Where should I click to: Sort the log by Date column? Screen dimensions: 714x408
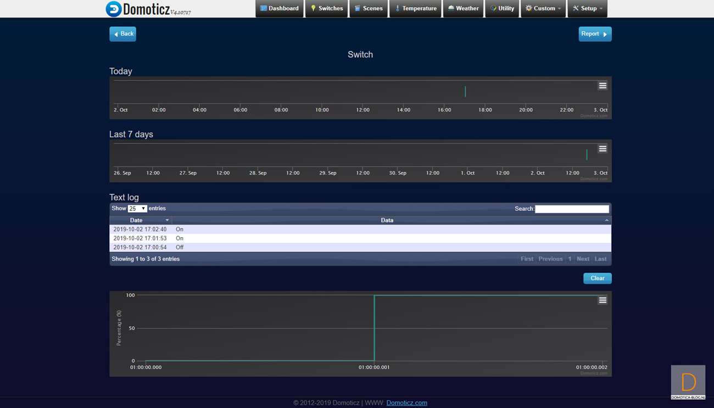tap(141, 220)
